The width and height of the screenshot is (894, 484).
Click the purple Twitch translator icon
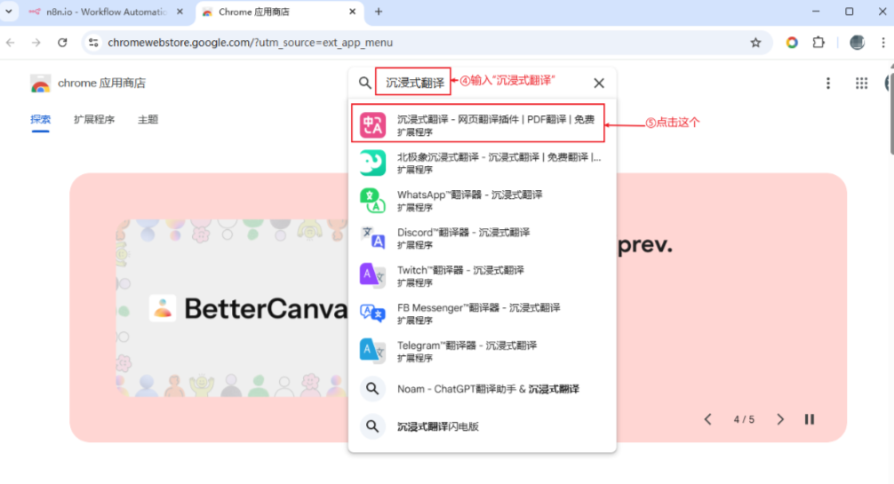click(x=372, y=275)
